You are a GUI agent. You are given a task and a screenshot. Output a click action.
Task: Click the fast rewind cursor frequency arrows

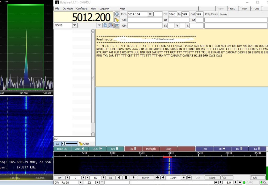pos(158,177)
